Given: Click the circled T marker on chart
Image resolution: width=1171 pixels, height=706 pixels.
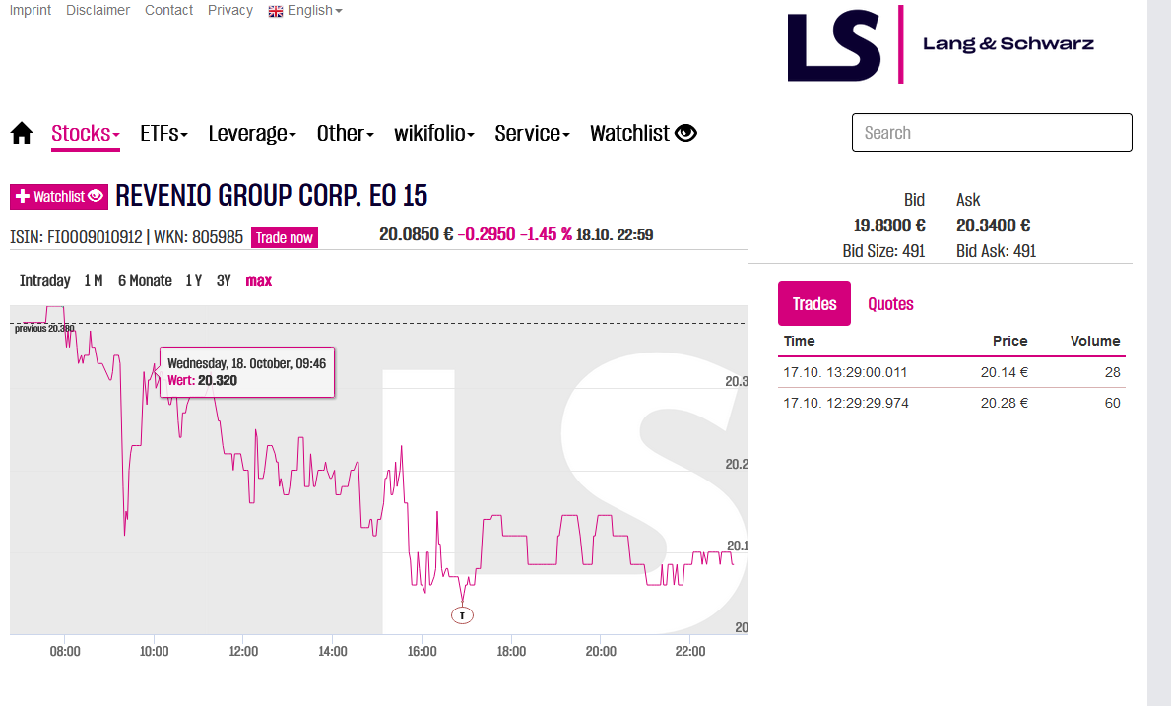Looking at the screenshot, I should [462, 615].
